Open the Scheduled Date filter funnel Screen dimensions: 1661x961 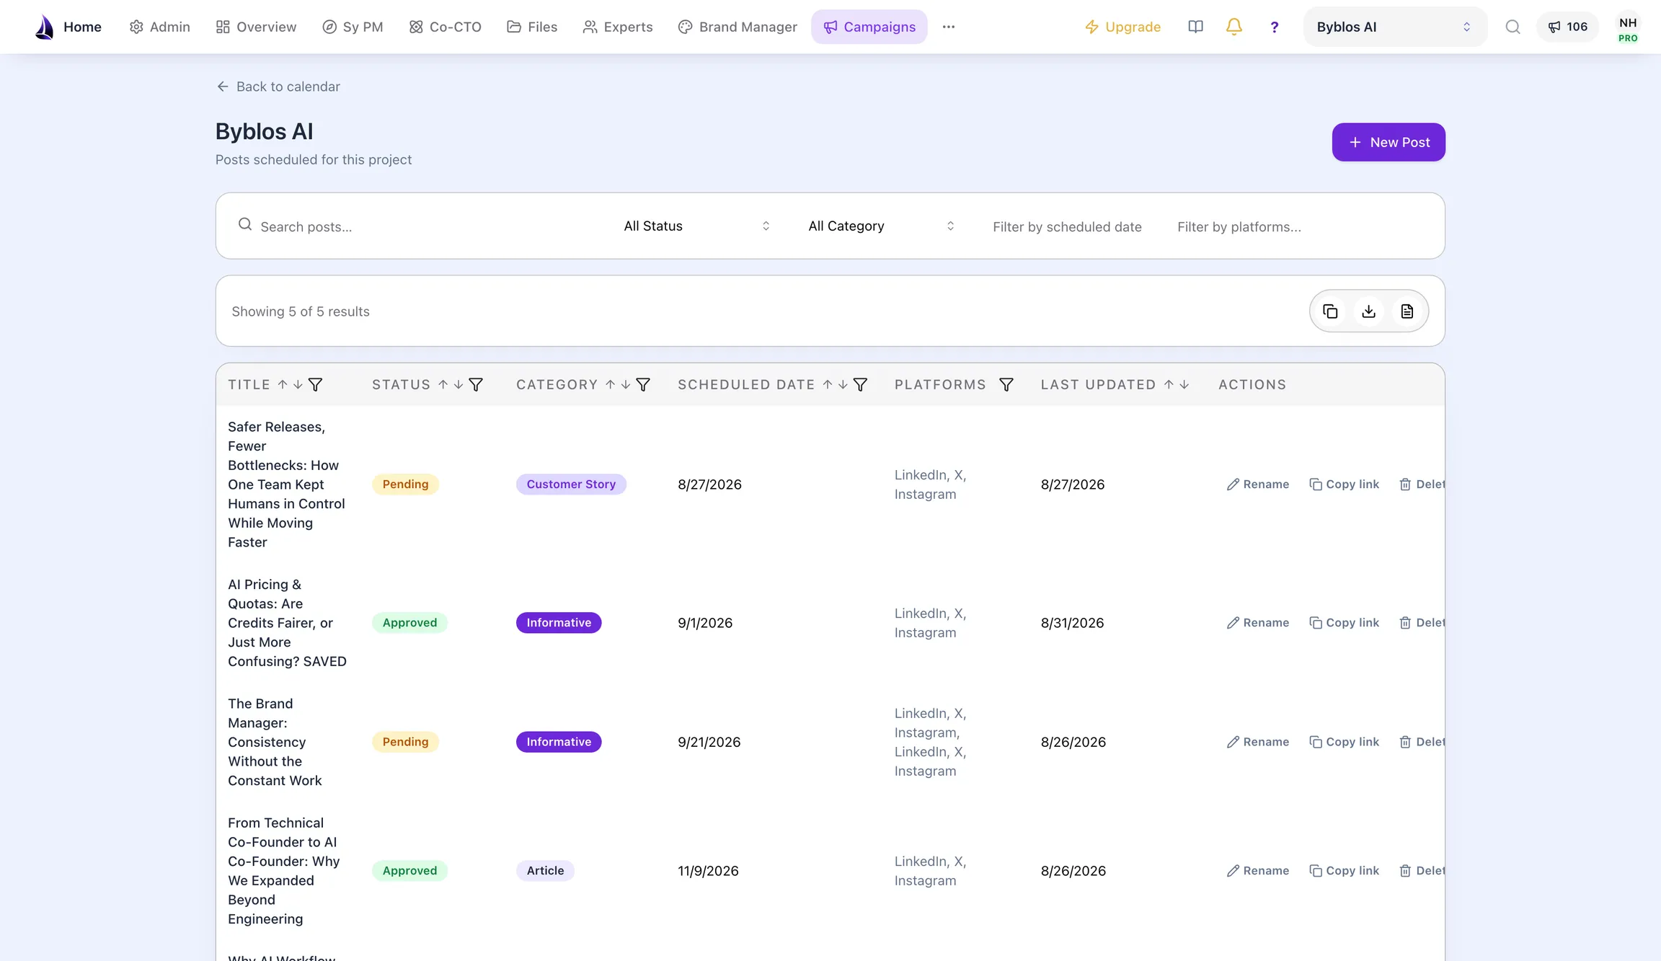(x=860, y=385)
